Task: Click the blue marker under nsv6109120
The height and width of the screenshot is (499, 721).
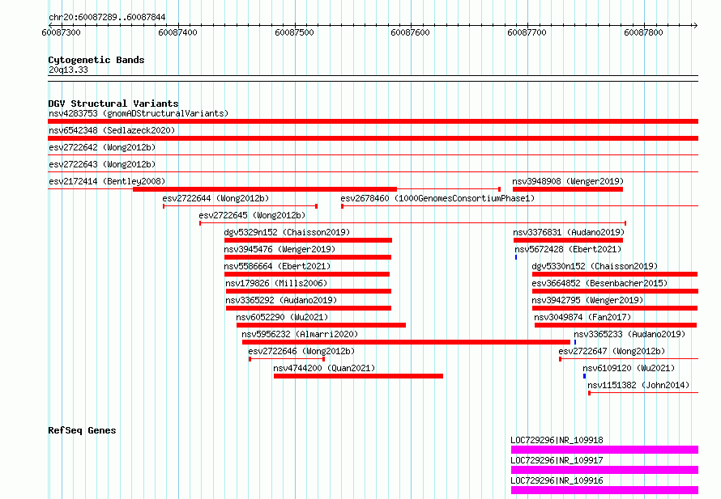Action: click(584, 376)
